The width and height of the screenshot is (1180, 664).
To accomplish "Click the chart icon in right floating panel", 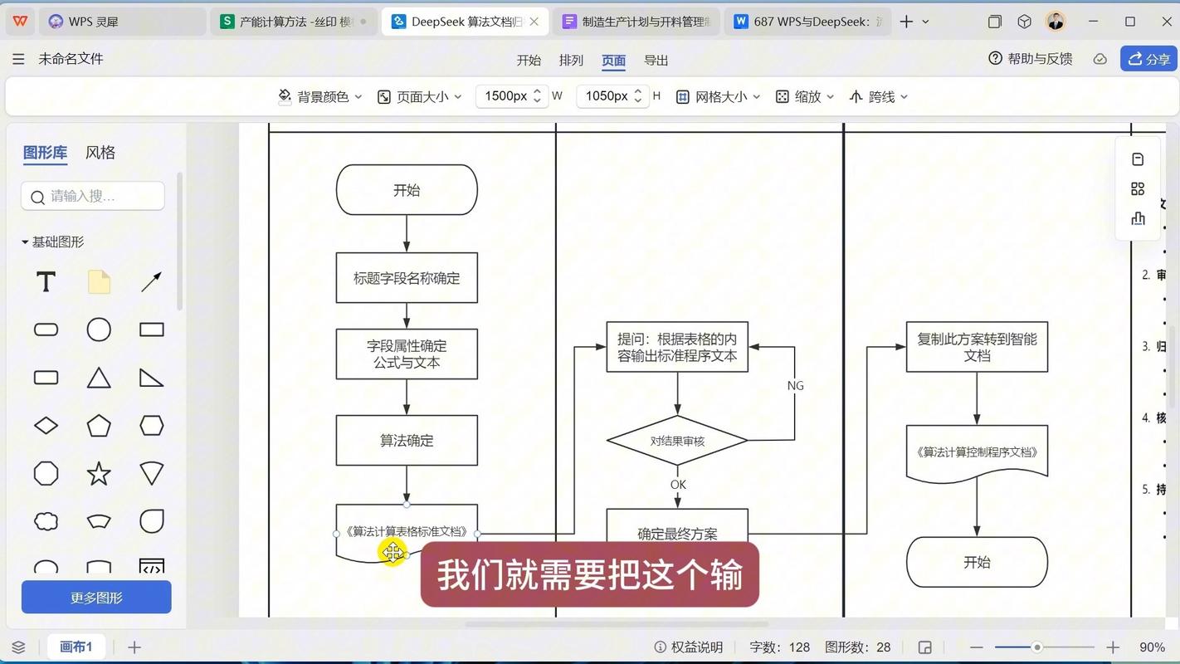I will pos(1138,218).
